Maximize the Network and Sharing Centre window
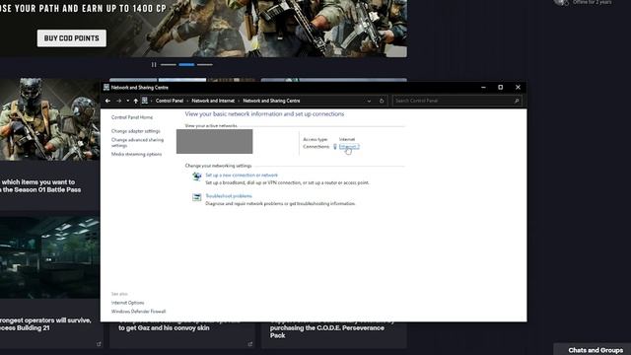Image resolution: width=631 pixels, height=355 pixels. click(x=500, y=88)
